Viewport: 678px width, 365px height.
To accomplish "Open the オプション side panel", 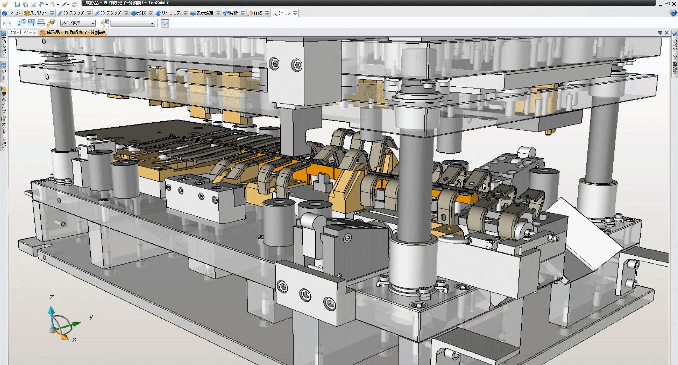I will [4, 44].
